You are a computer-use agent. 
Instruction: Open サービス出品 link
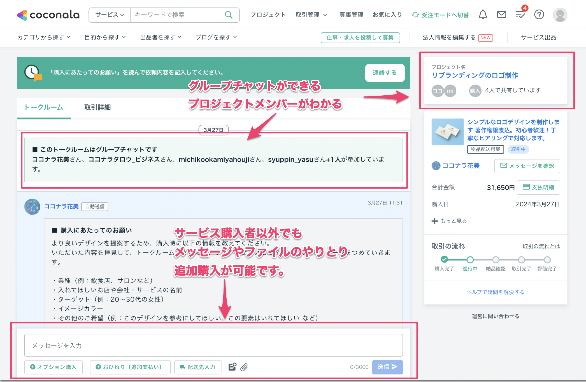pyautogui.click(x=538, y=37)
